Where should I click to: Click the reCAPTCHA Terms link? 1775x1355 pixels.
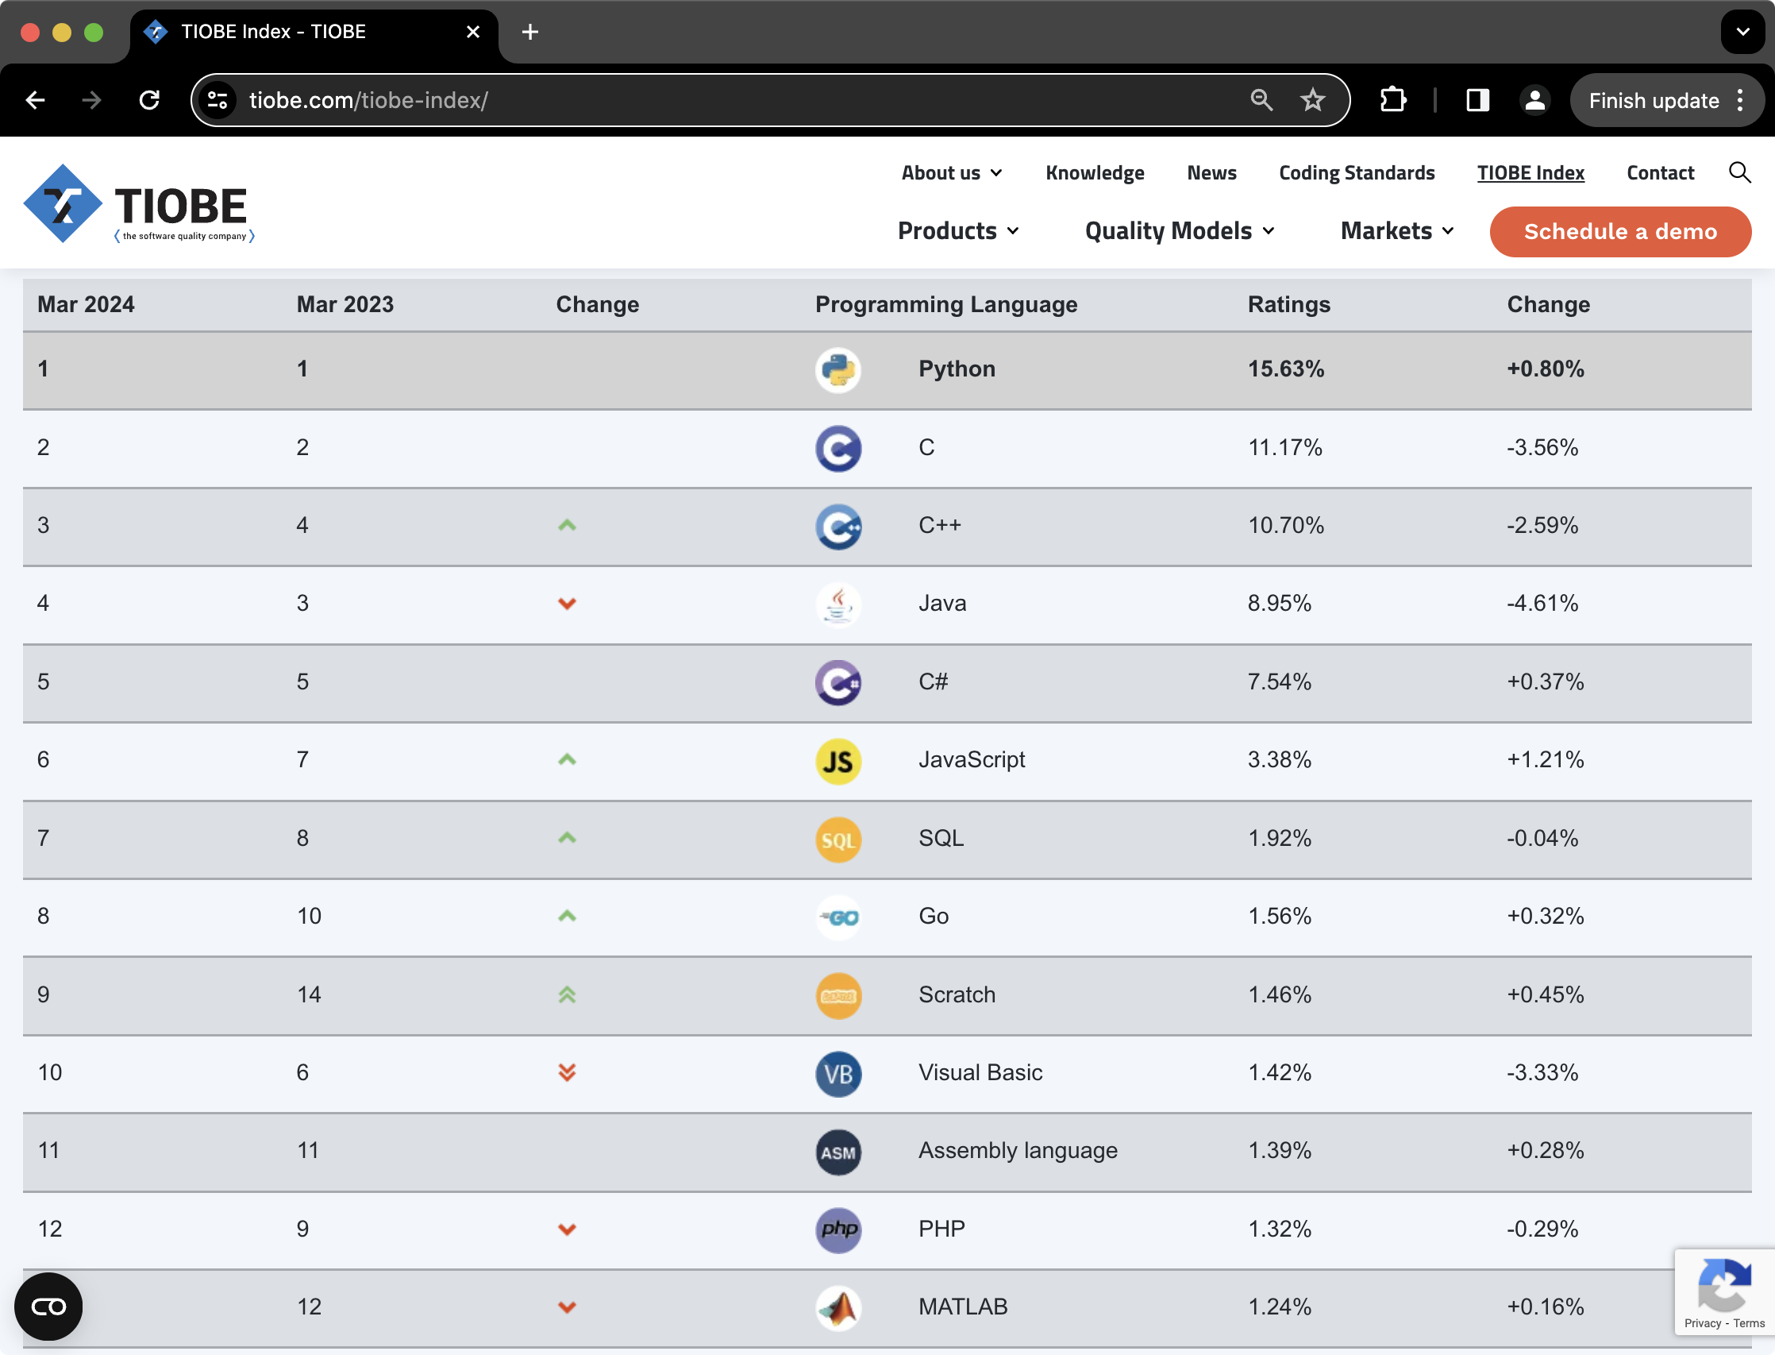click(x=1748, y=1323)
